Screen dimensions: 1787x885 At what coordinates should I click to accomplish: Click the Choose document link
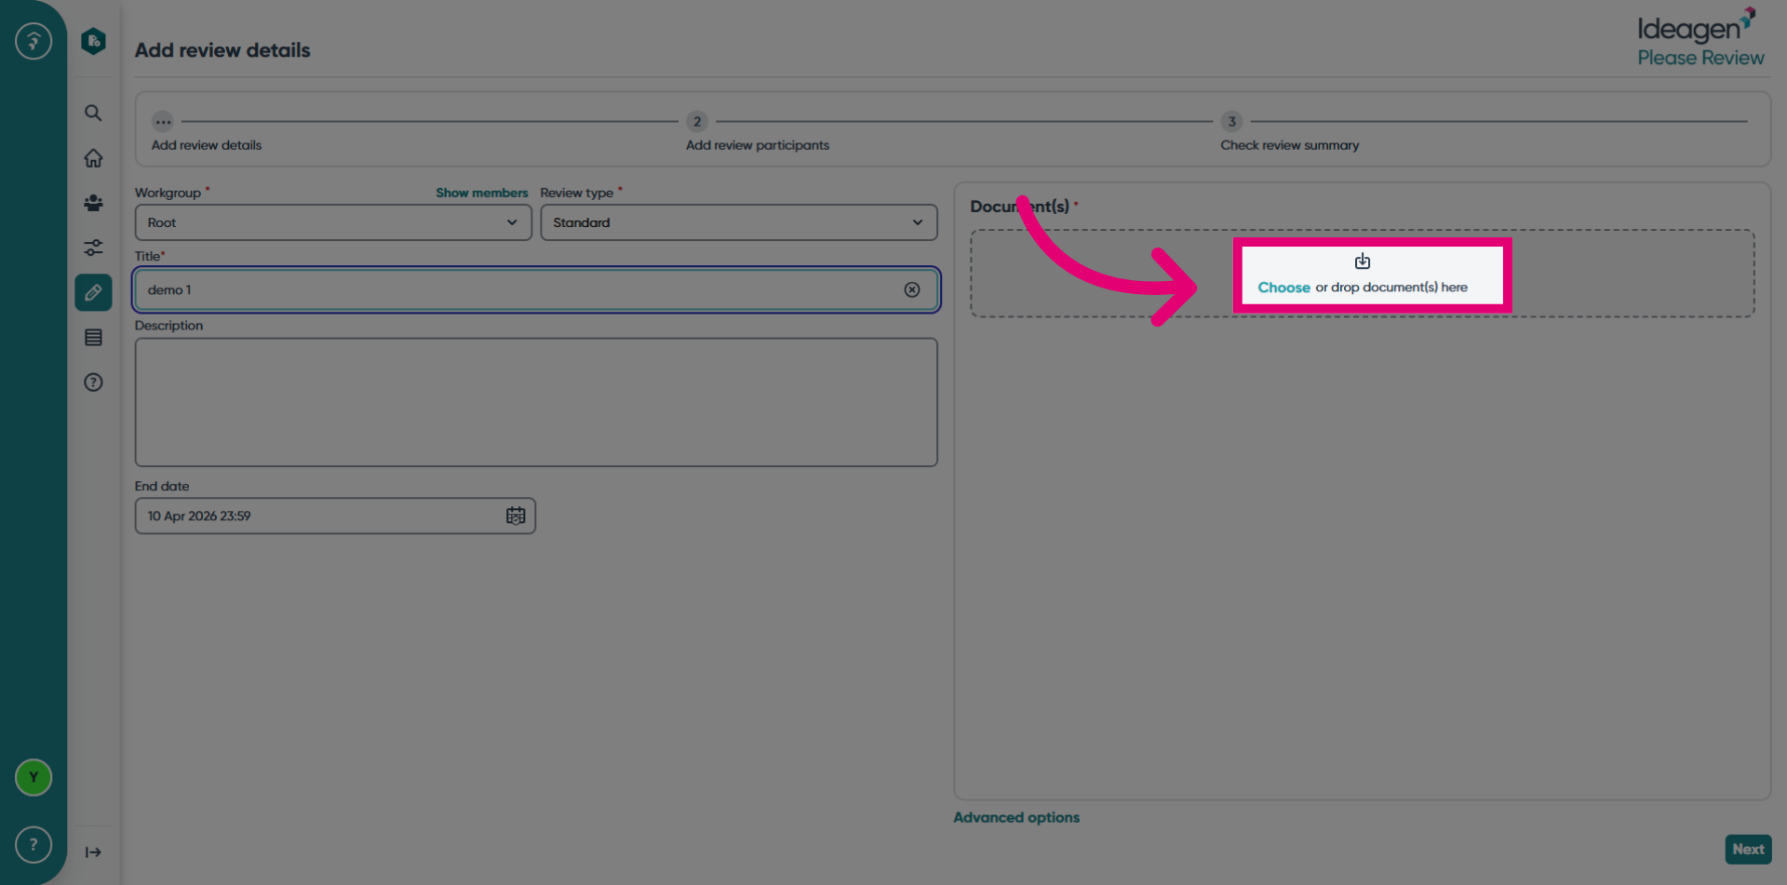click(1283, 288)
